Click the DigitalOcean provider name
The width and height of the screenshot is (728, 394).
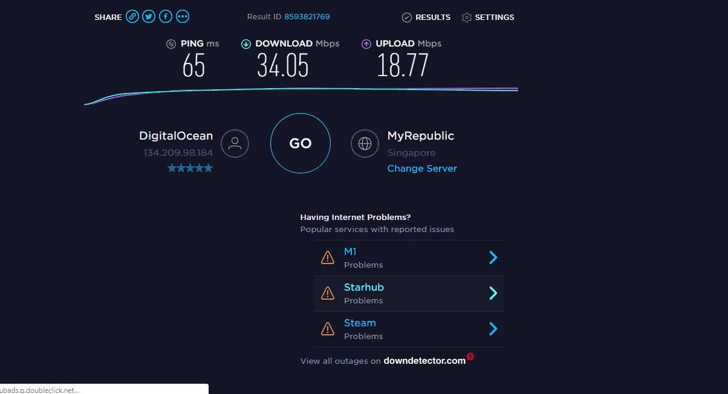point(176,136)
